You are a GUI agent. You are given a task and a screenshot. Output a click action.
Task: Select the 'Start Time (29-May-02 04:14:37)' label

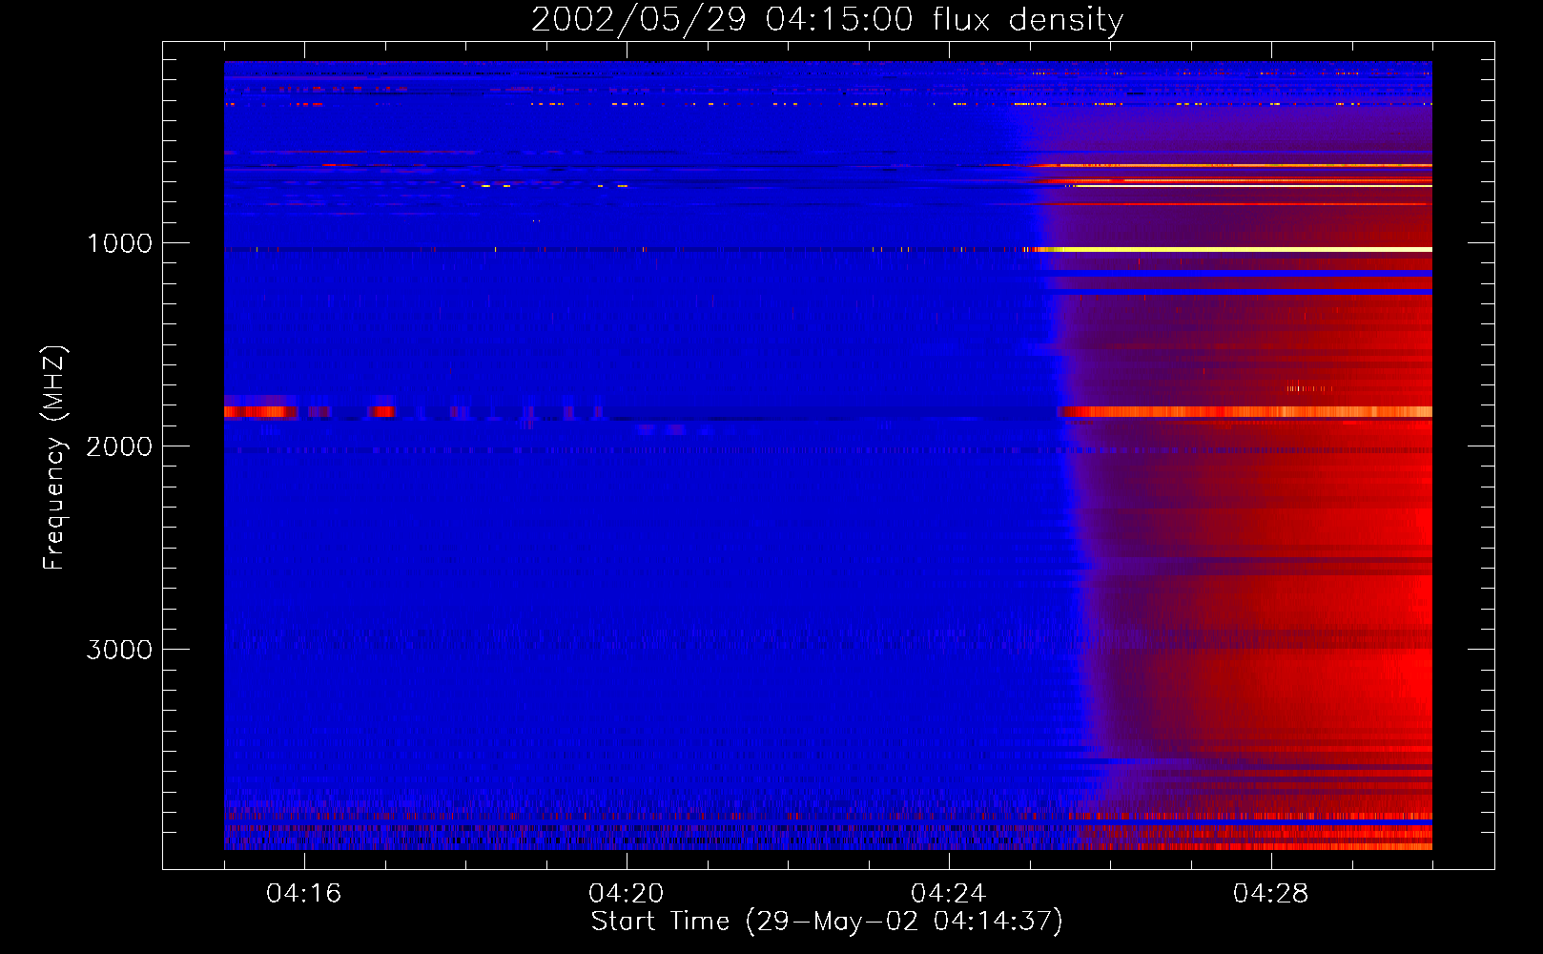tap(827, 922)
